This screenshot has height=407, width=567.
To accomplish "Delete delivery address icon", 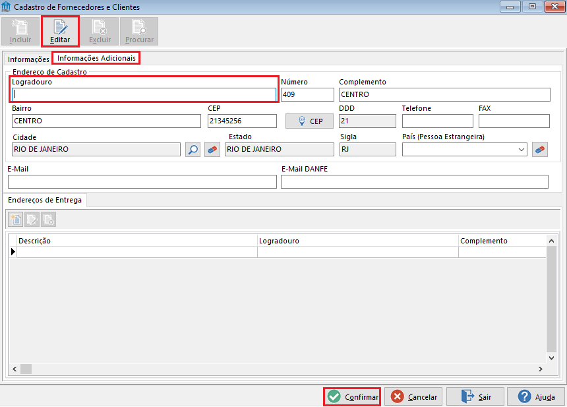I will click(48, 220).
